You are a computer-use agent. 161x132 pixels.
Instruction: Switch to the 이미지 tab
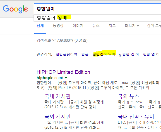[78, 26]
